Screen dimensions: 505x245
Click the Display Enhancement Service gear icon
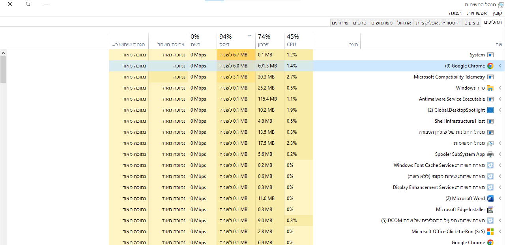click(x=490, y=187)
